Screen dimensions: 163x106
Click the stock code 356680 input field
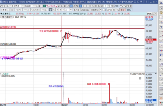click(29, 6)
